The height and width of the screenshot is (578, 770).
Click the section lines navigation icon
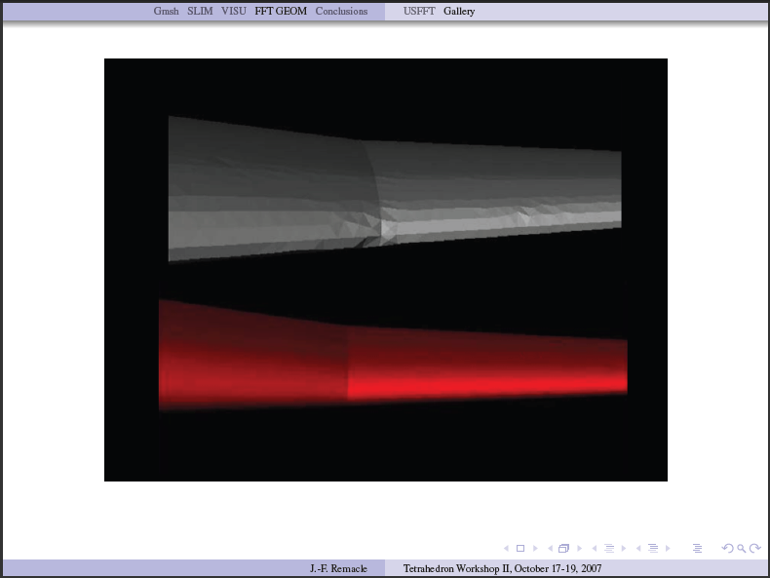(x=653, y=549)
